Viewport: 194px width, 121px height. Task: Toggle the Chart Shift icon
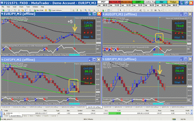click(98, 10)
